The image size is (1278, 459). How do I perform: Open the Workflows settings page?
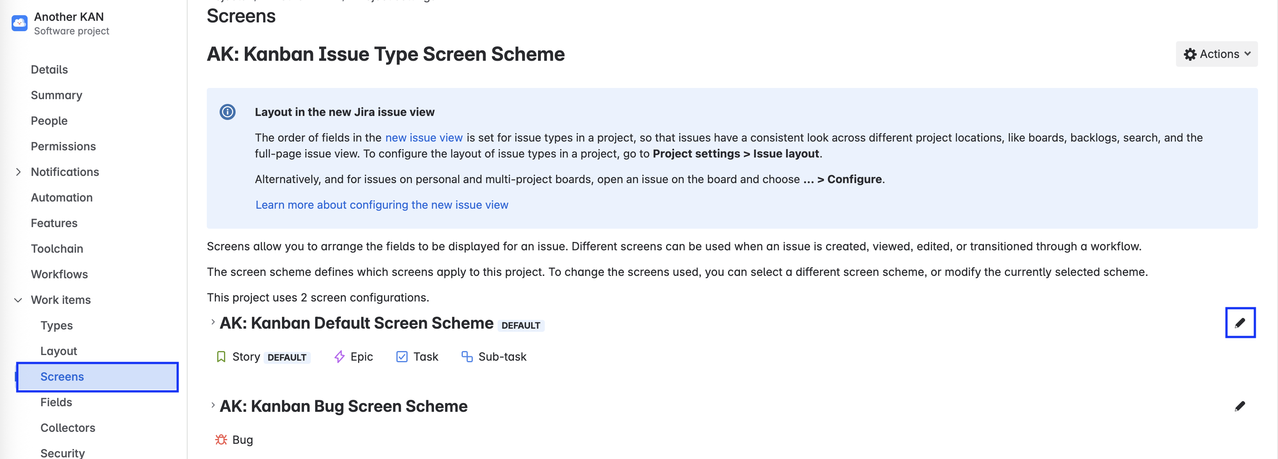(59, 273)
